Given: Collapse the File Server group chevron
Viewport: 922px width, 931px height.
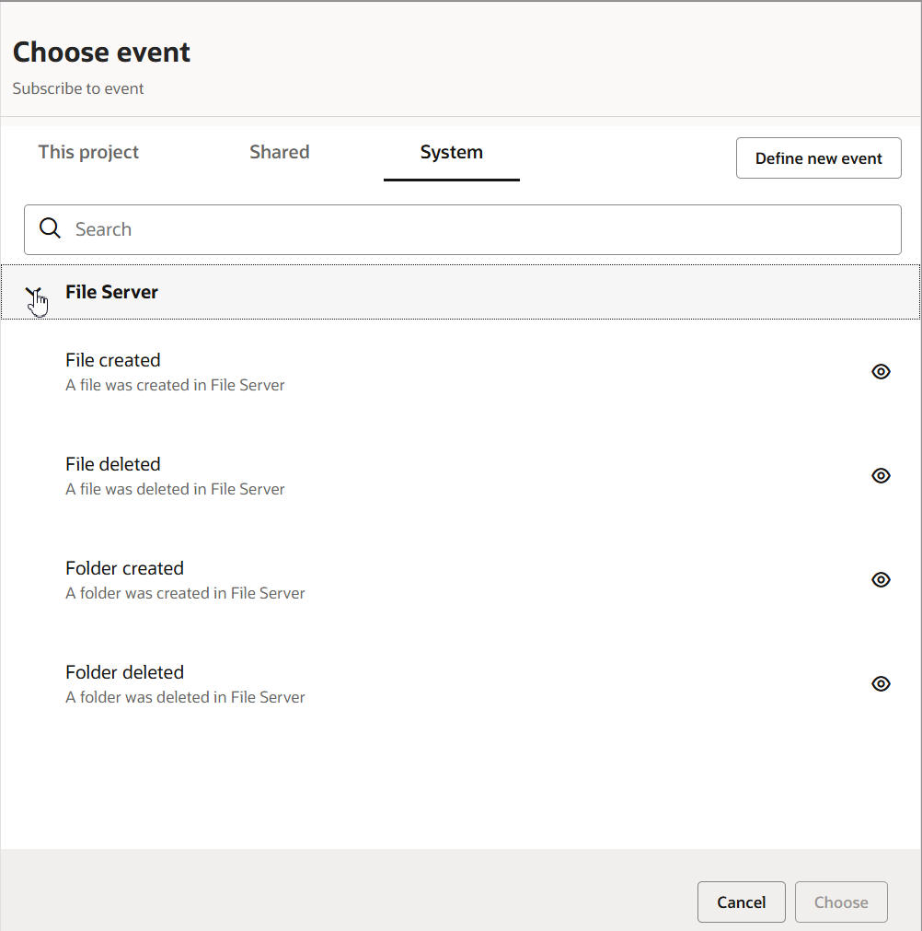Looking at the screenshot, I should tap(35, 294).
